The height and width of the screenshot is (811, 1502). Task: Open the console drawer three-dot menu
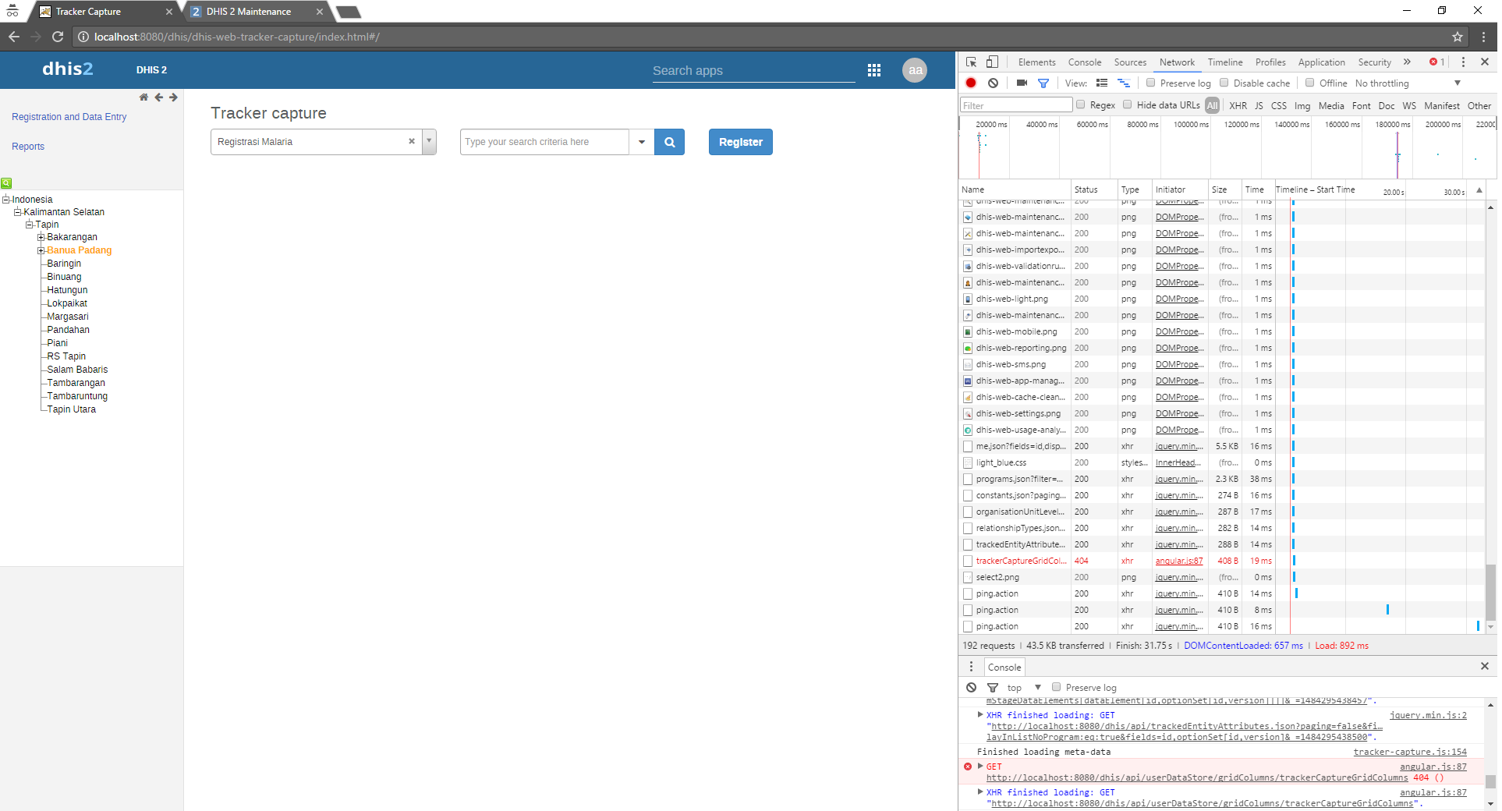point(971,667)
